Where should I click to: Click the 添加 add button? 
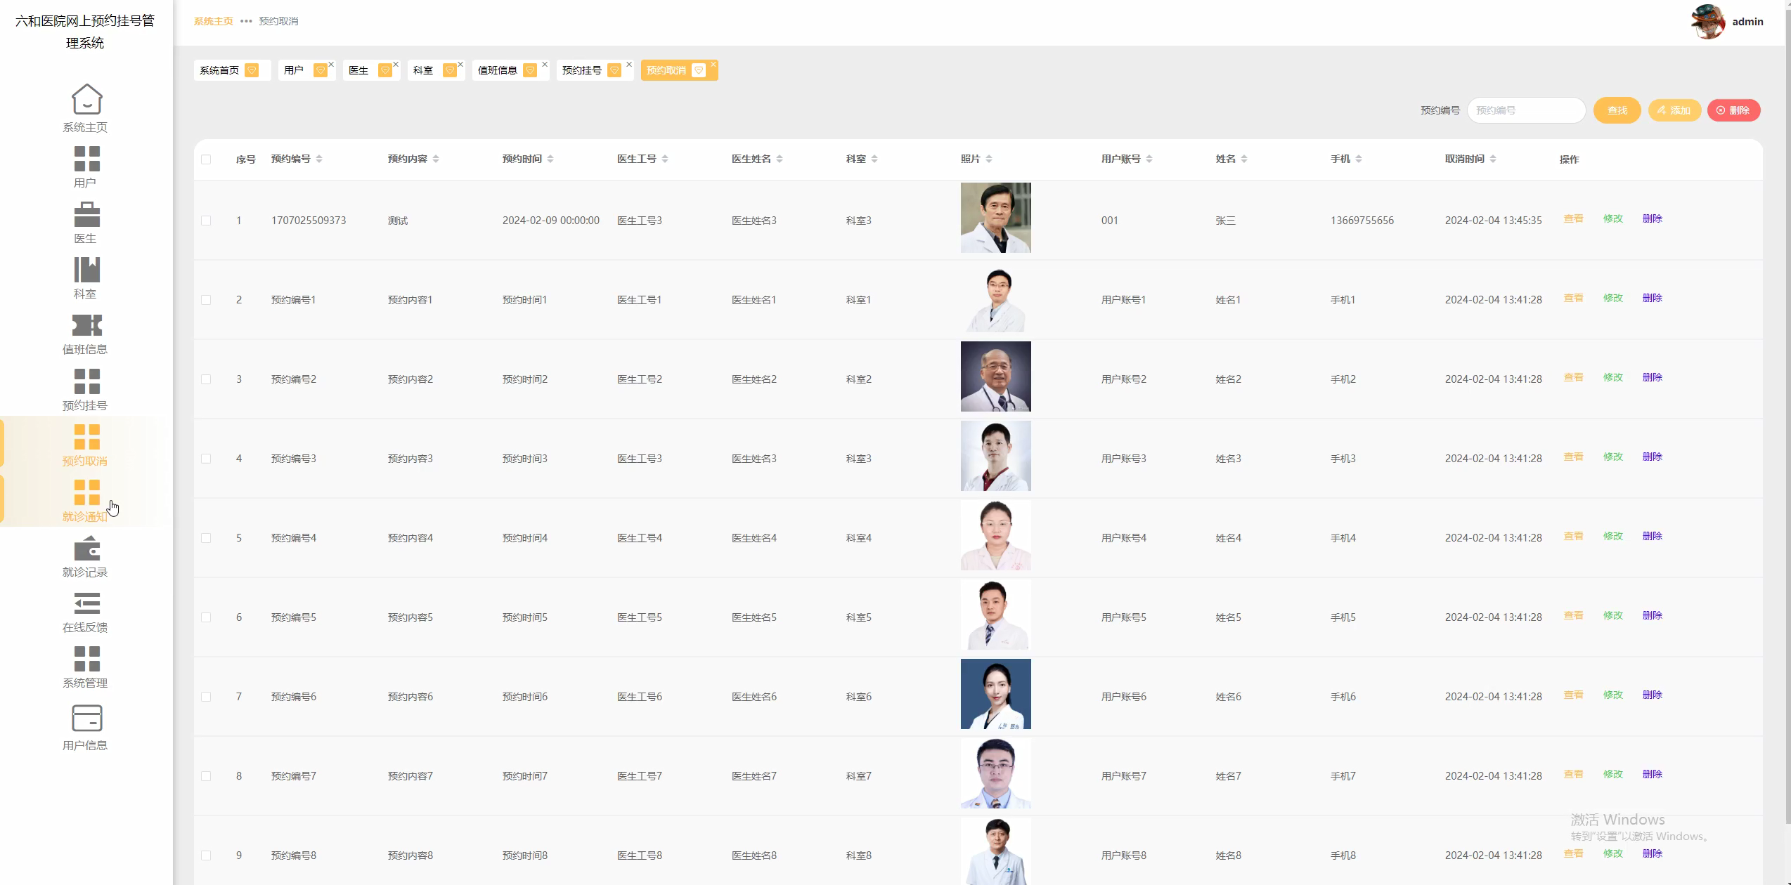[x=1674, y=110]
